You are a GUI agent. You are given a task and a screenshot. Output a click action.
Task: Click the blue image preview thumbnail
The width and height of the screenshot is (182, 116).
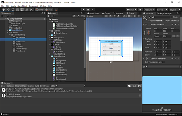(162, 90)
